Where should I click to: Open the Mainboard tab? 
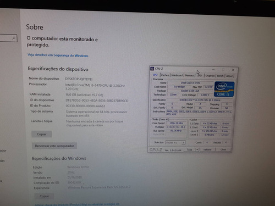tap(177, 75)
